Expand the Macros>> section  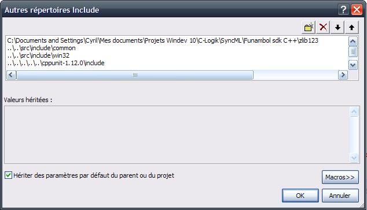pos(340,177)
